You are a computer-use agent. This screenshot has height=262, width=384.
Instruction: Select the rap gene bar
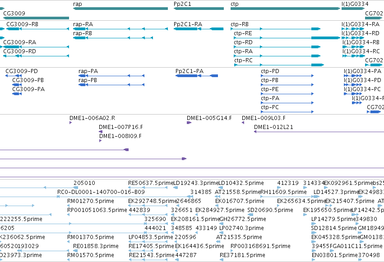(120, 9)
